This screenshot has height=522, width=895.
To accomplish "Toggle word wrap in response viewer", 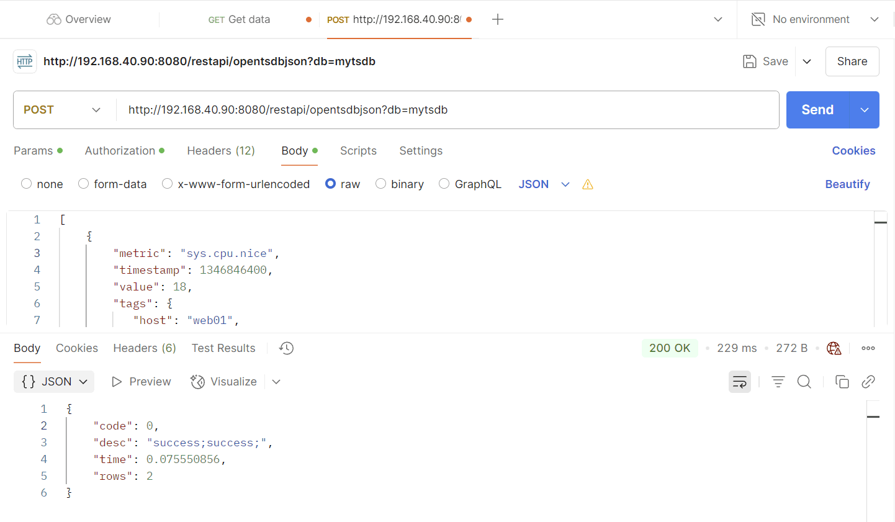I will (x=740, y=382).
